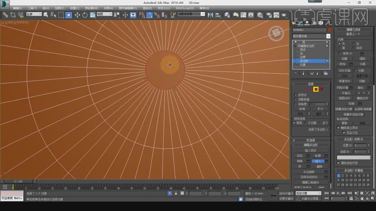Choose the Rectangular Selection Region tool

point(61,15)
